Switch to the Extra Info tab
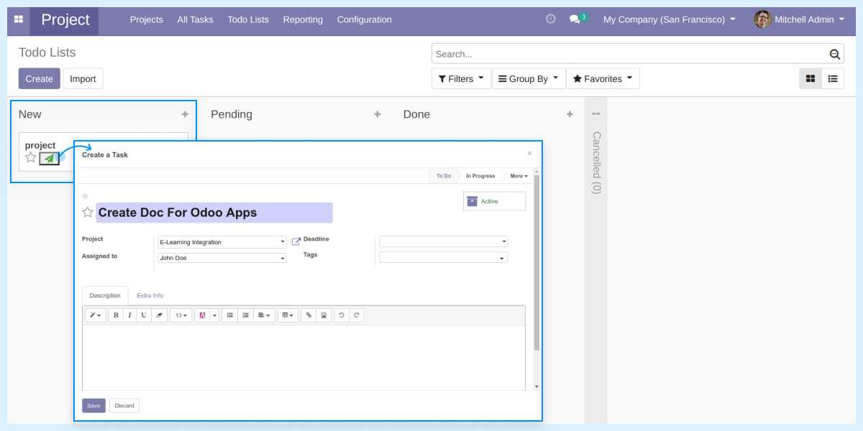Image resolution: width=863 pixels, height=431 pixels. [150, 295]
